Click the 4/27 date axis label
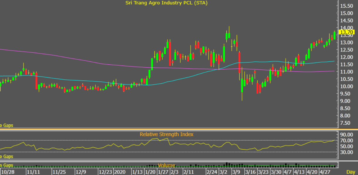 point(325,172)
